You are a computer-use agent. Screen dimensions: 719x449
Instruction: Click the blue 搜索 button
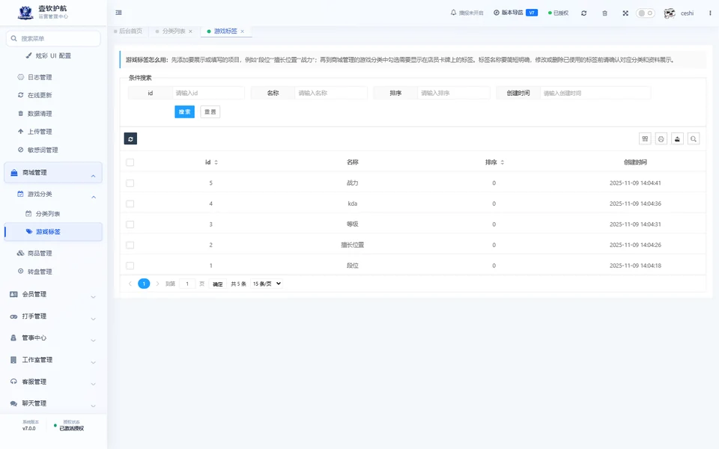[184, 112]
